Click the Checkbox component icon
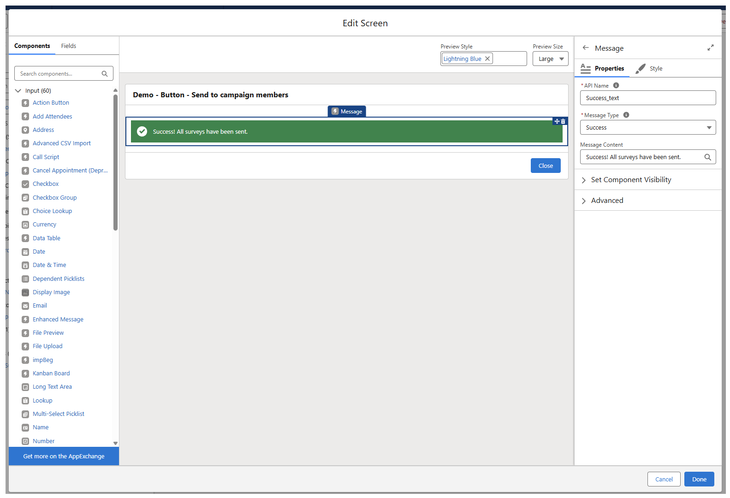The image size is (730, 498). [x=25, y=184]
